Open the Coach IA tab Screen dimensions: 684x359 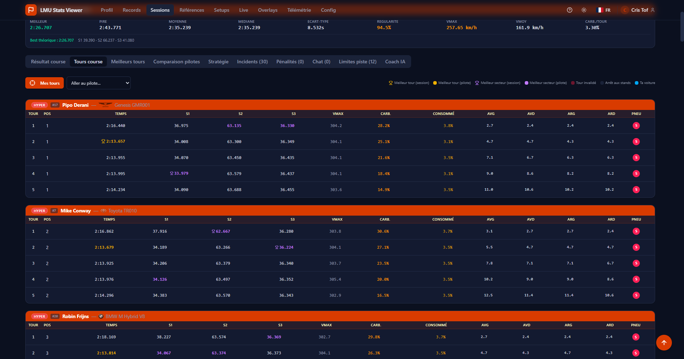tap(395, 62)
